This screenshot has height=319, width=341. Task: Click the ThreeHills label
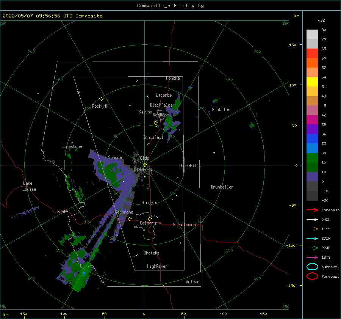(x=190, y=166)
